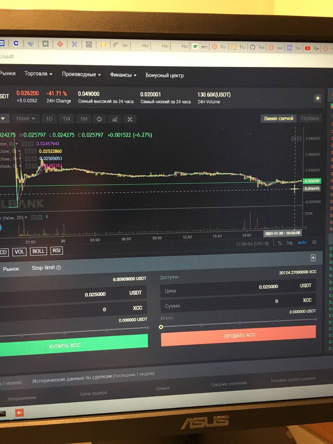Open volume indicator settings gear

click(x=34, y=217)
